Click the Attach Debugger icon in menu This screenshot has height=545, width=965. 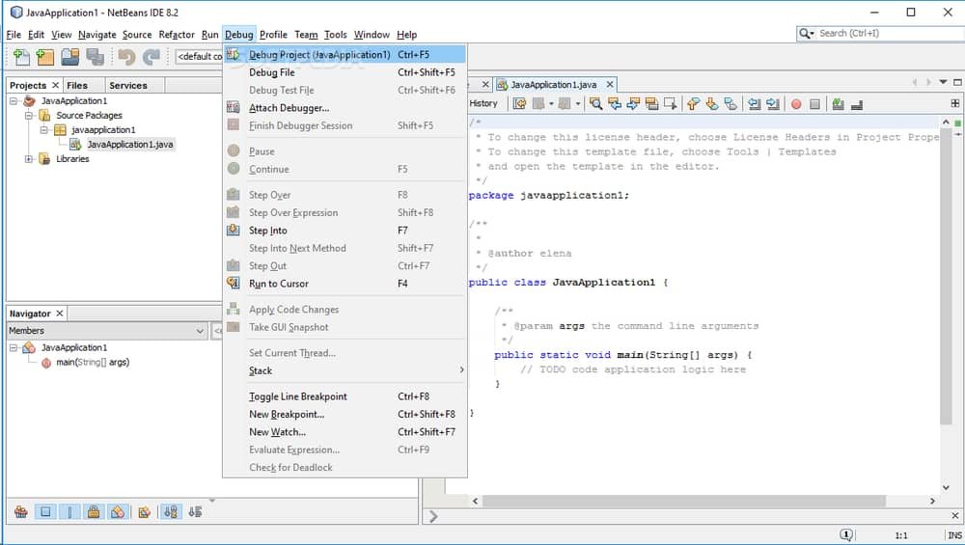tap(233, 108)
